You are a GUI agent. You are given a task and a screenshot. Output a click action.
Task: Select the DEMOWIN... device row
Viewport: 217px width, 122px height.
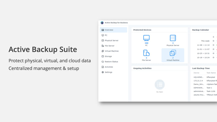pos(205,88)
